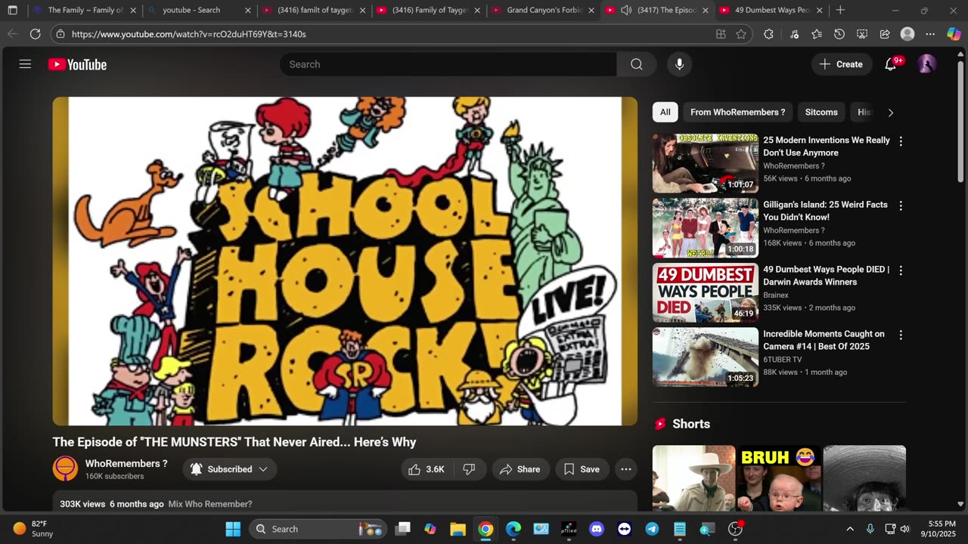Click the Share button
The image size is (968, 544).
[x=520, y=469]
